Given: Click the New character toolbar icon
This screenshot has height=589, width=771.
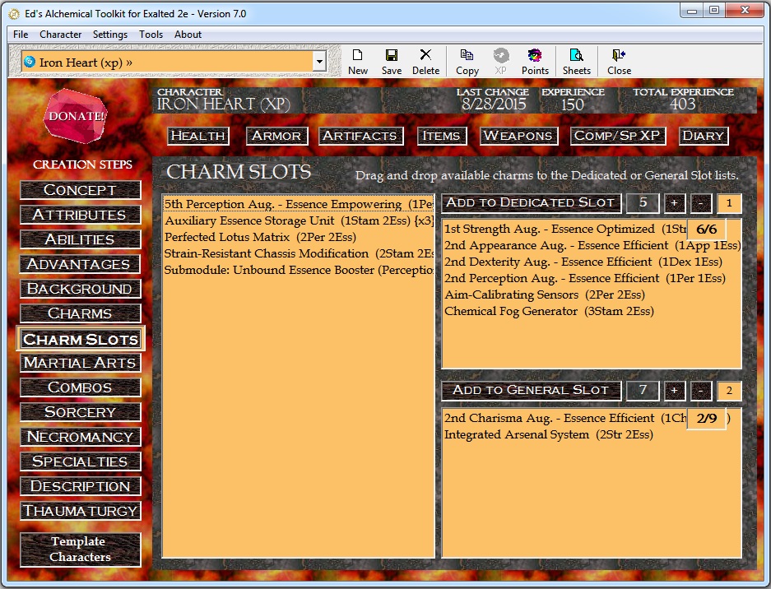Looking at the screenshot, I should coord(357,62).
